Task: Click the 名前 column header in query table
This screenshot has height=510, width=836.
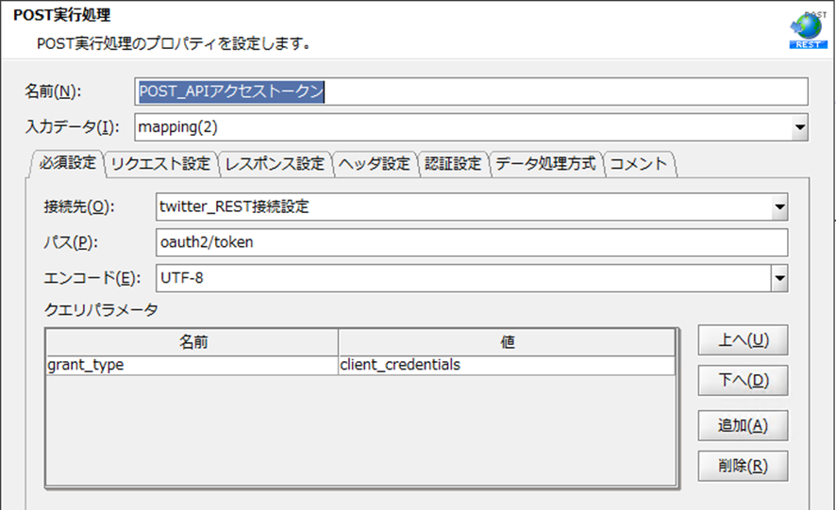Action: point(192,342)
